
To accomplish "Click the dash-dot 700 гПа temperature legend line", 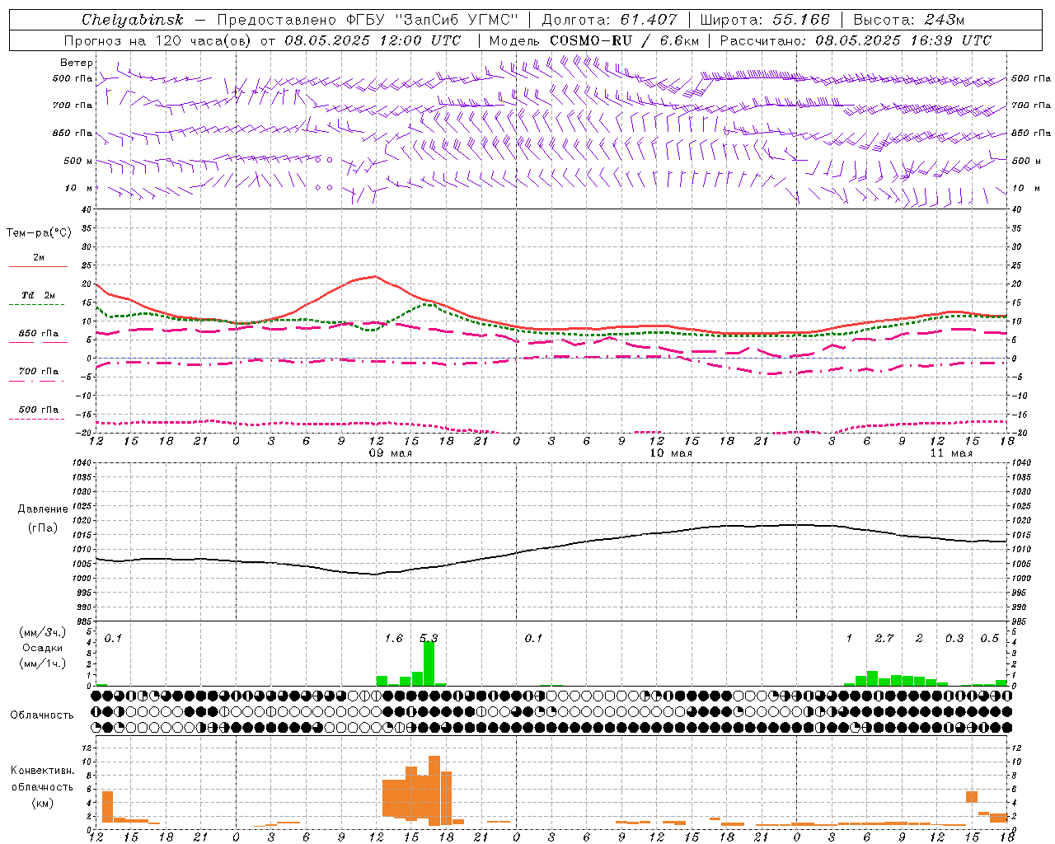I will 38,381.
